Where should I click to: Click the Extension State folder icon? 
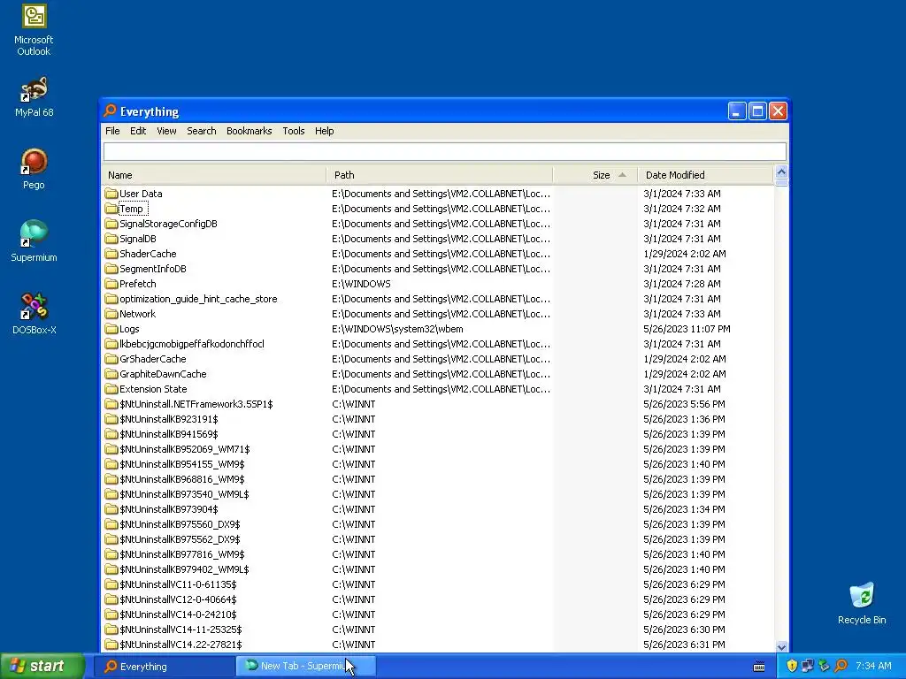coord(111,389)
